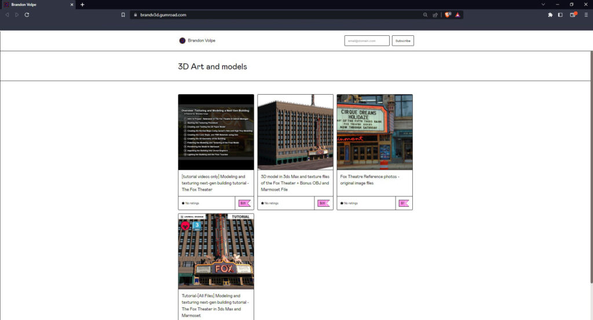Open the Extensions puzzle-piece menu
The image size is (593, 320).
tap(550, 14)
